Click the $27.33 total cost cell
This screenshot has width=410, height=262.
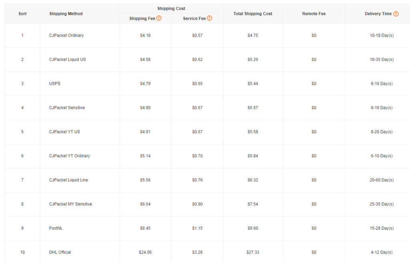point(253,252)
